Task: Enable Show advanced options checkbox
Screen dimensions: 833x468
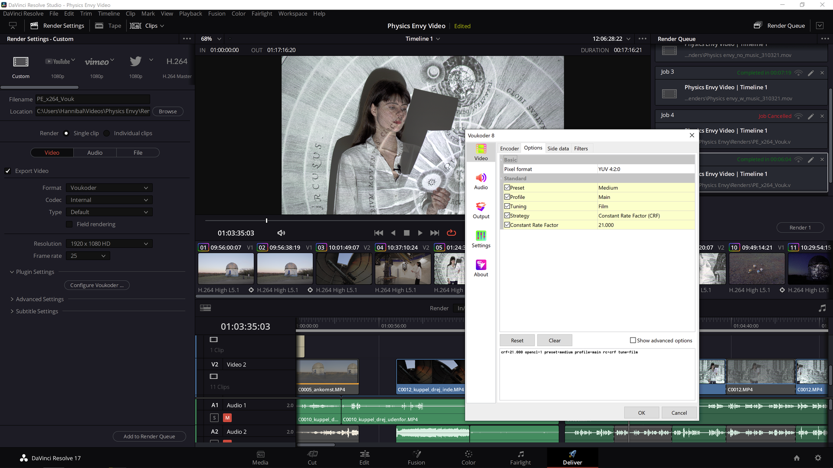Action: point(633,340)
